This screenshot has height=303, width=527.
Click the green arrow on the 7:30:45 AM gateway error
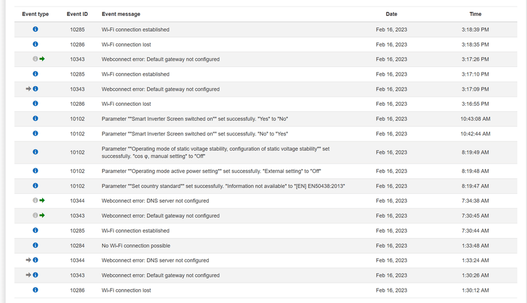coord(42,216)
